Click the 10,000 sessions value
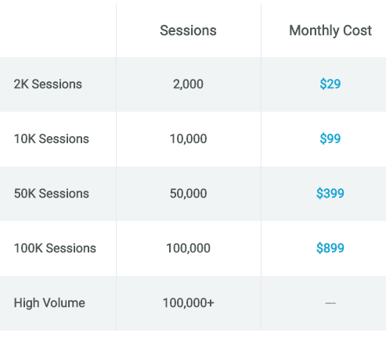The width and height of the screenshot is (386, 343). 188,139
